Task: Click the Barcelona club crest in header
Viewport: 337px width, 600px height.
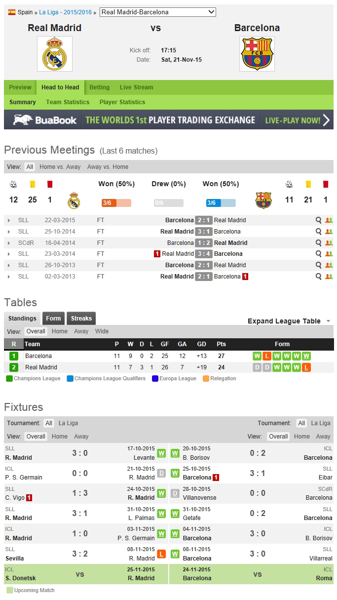Action: (x=257, y=53)
